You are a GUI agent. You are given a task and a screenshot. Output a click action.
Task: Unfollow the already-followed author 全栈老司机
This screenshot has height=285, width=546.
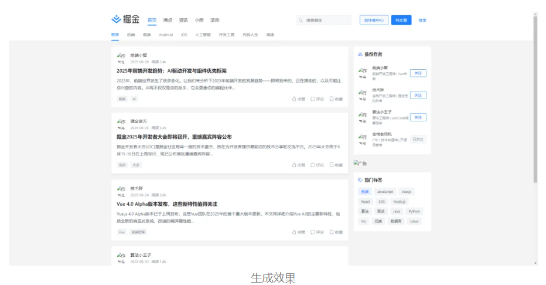point(418,140)
